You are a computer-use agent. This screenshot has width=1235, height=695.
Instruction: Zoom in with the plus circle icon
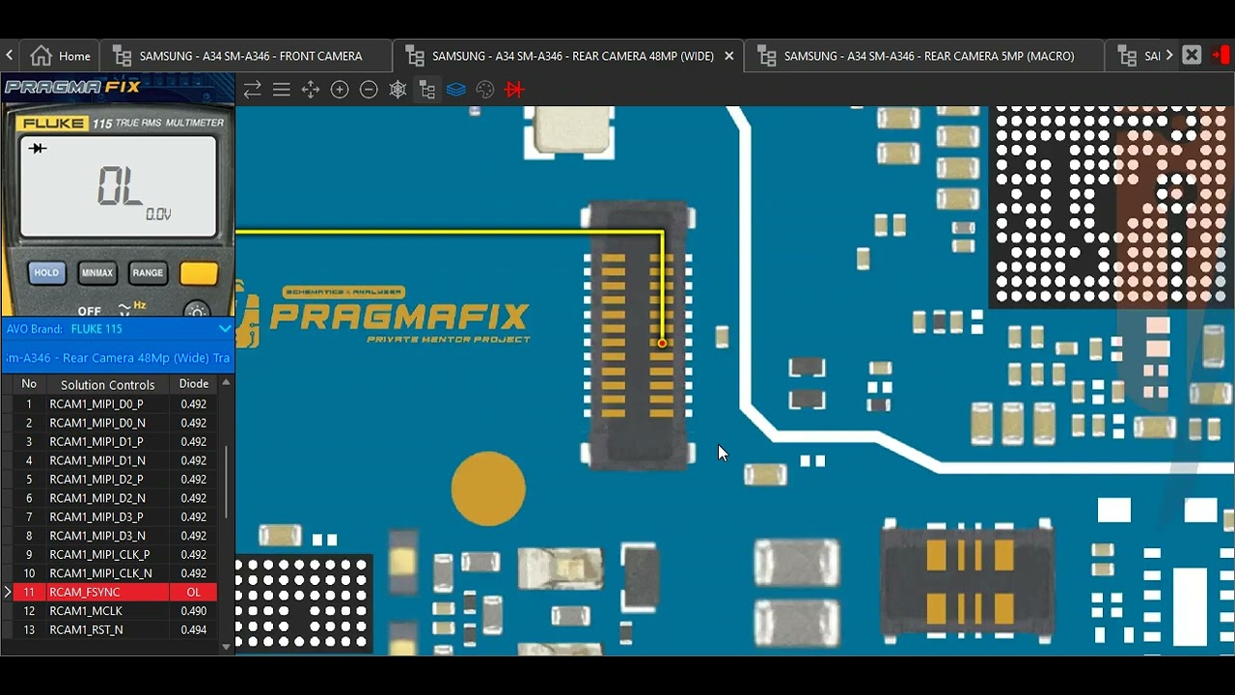point(340,90)
